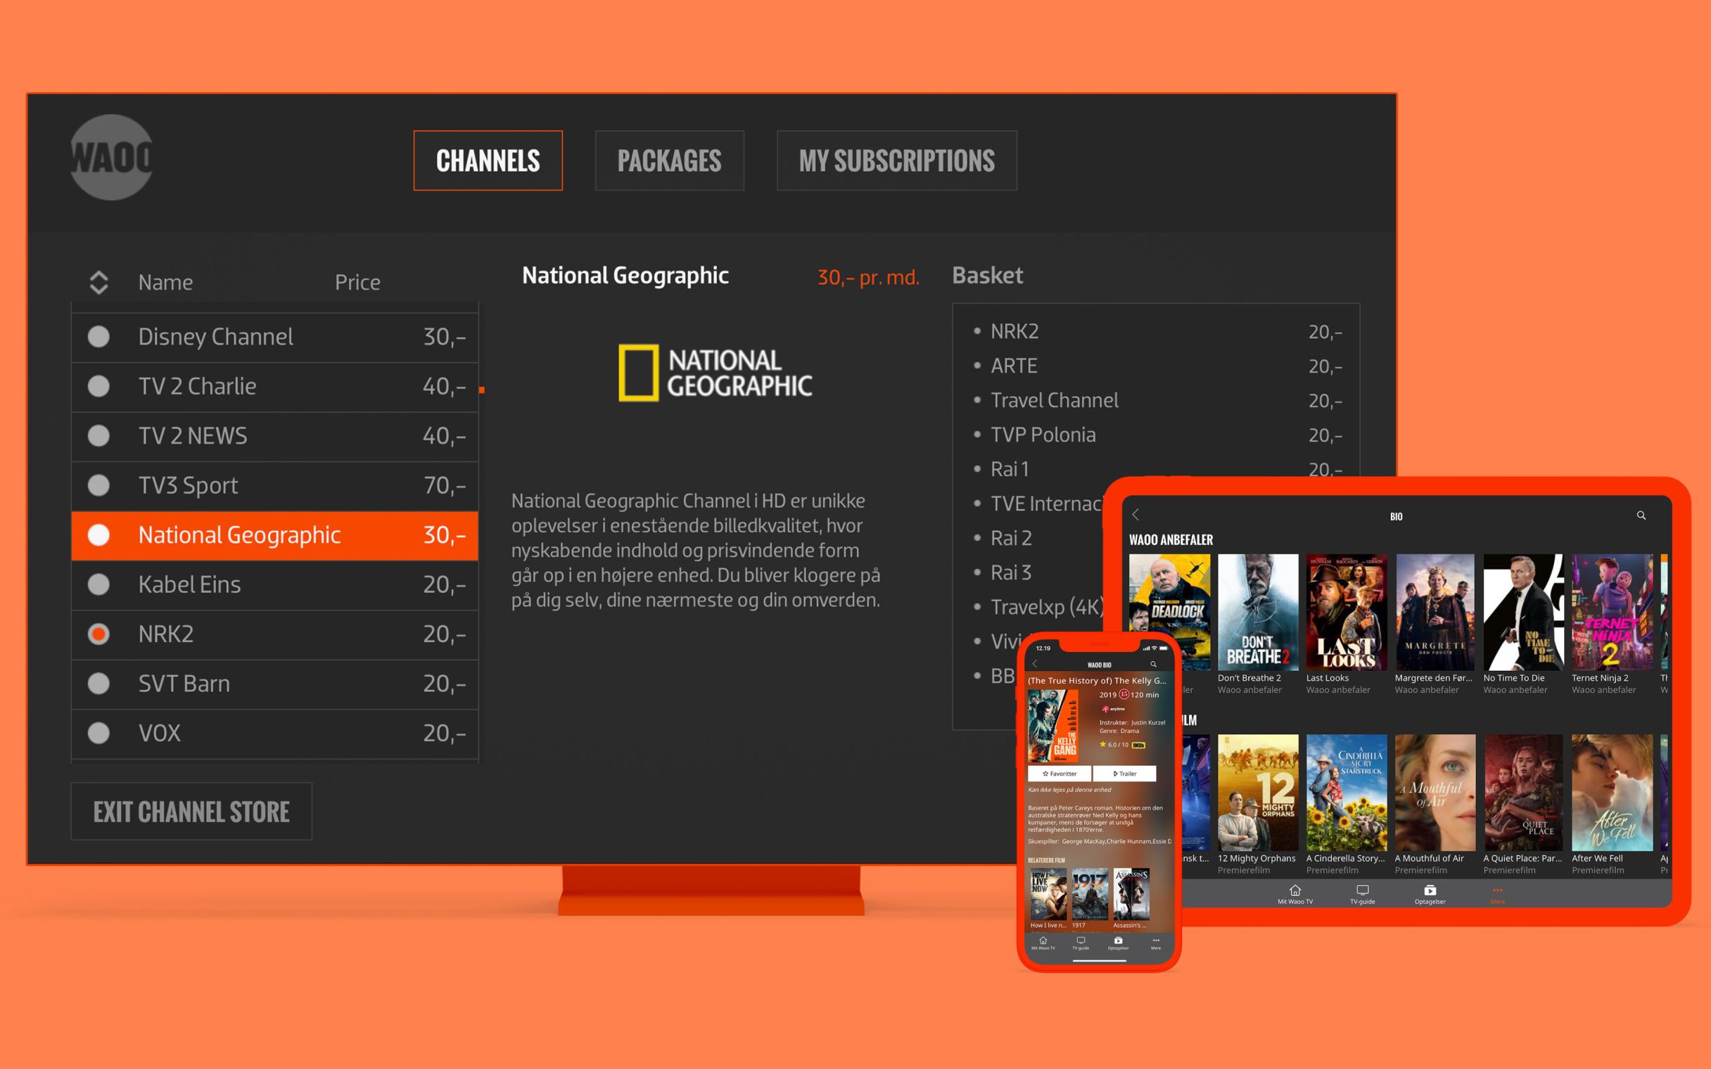Select the TV3 Sport radio button
Screen dimensions: 1711x1069
point(98,485)
